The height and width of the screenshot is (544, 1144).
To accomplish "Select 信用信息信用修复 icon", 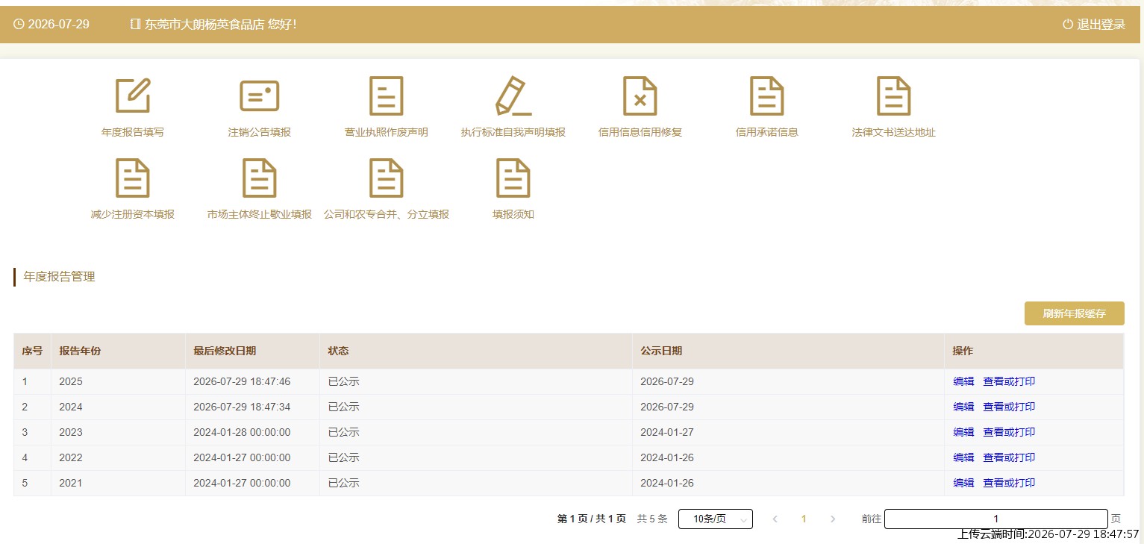I will [640, 96].
